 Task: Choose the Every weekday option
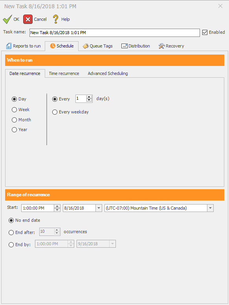coord(55,112)
